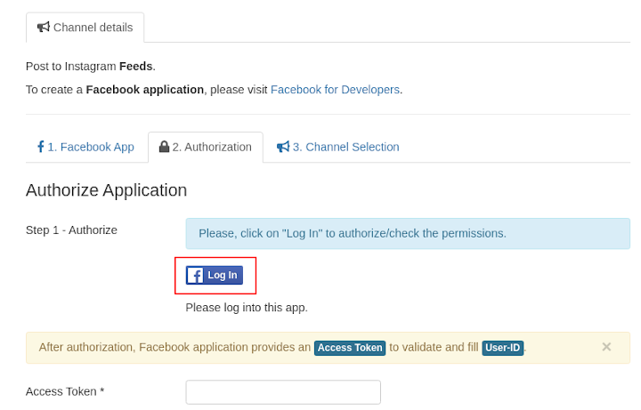641x410 pixels.
Task: Click the 'Please log into this app.' text
Action: 247,308
